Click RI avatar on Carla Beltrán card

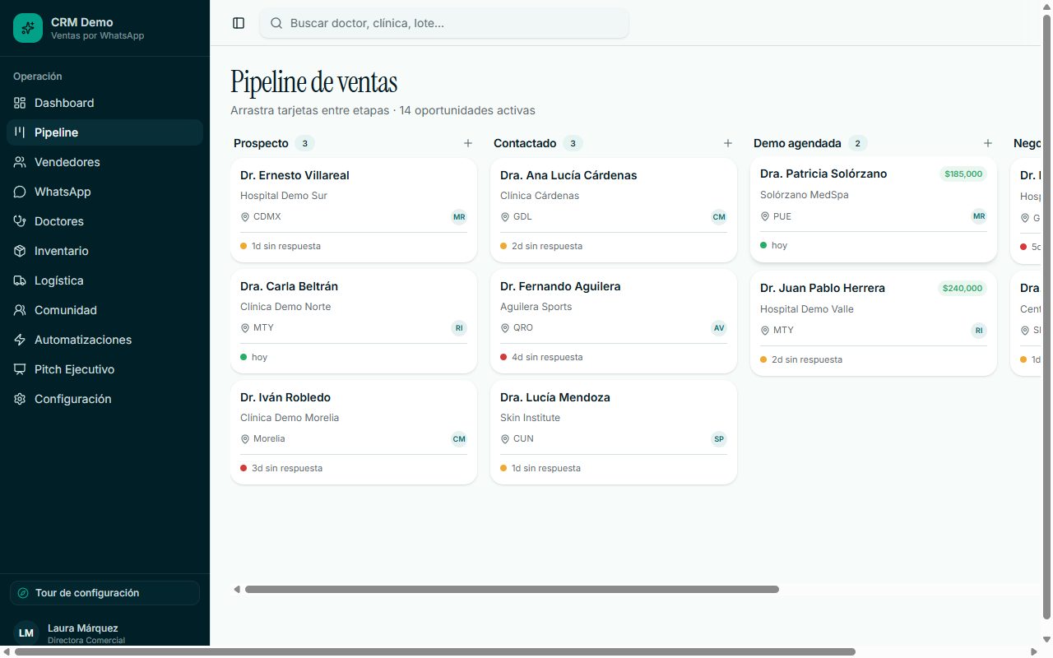coord(459,328)
